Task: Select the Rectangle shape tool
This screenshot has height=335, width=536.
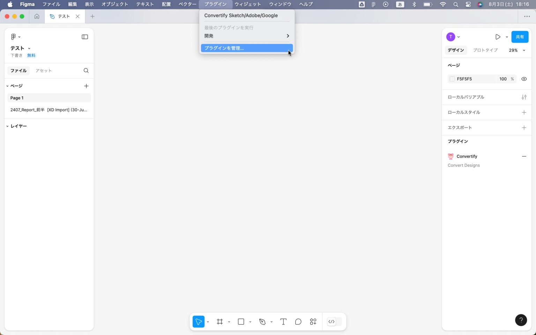Action: [241, 322]
